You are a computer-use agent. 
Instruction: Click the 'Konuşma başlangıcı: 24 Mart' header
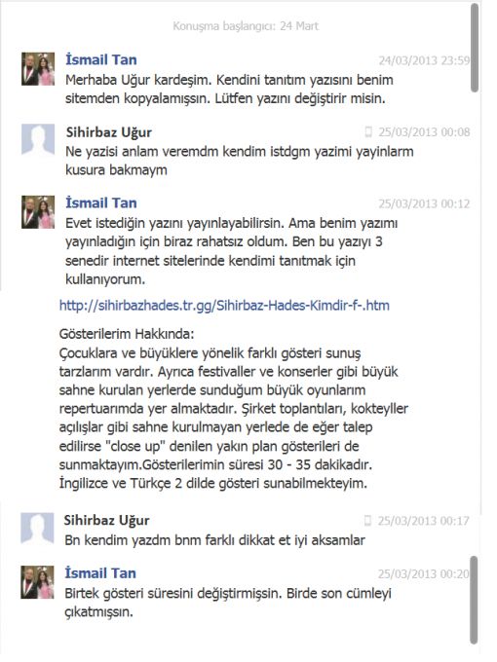pyautogui.click(x=246, y=26)
